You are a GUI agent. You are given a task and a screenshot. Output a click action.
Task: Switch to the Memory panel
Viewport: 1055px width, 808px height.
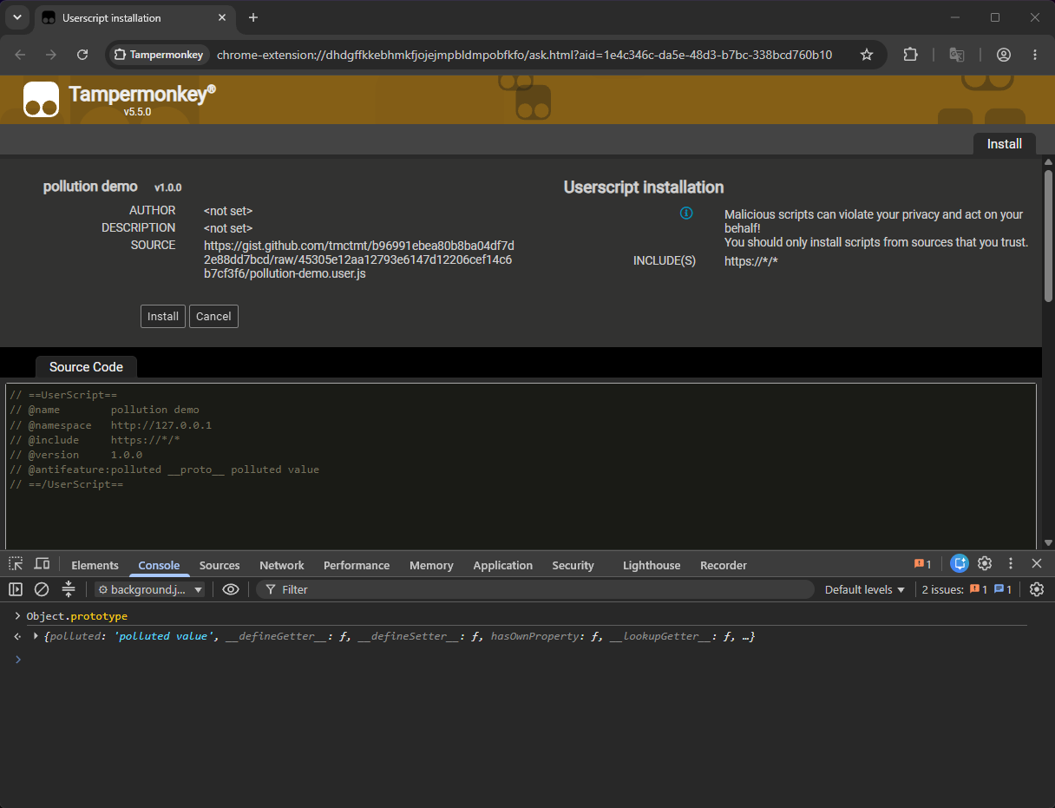[x=431, y=565]
